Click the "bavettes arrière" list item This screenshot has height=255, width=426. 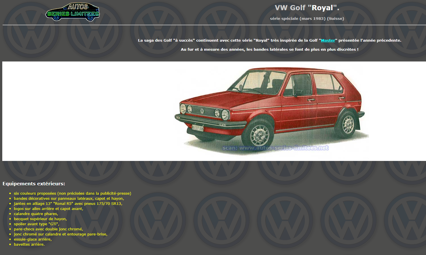(29, 245)
